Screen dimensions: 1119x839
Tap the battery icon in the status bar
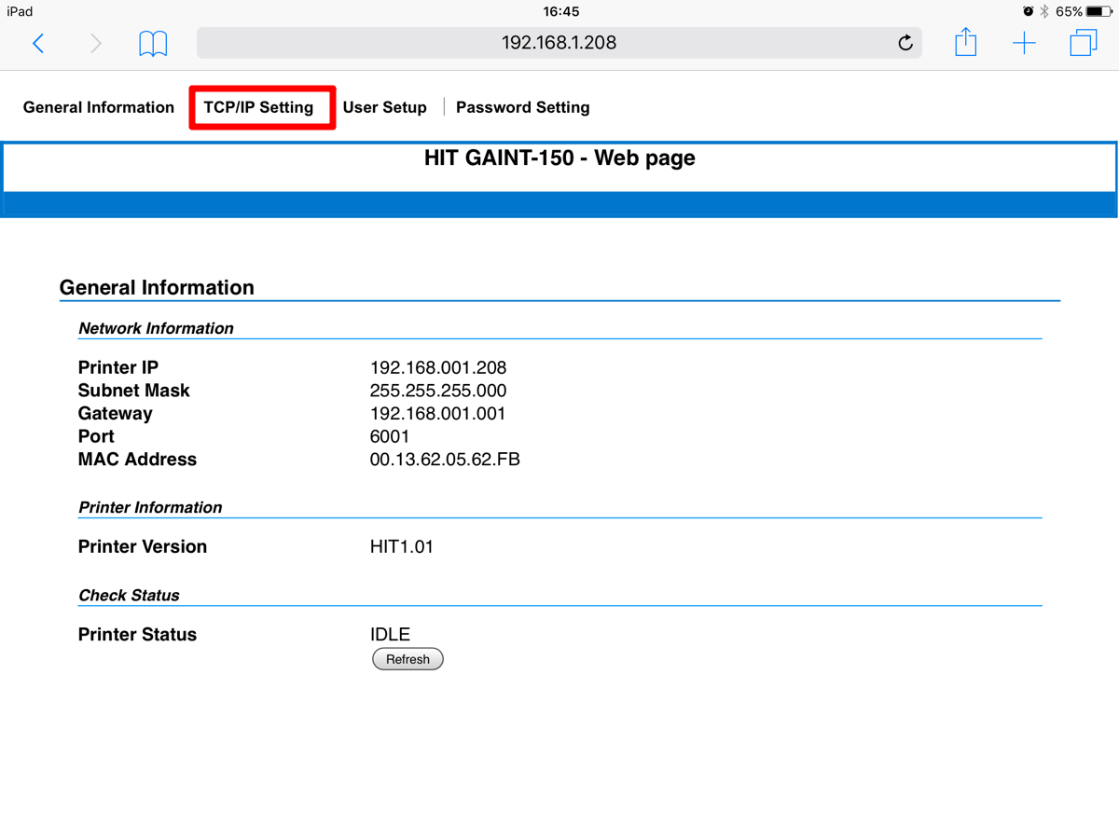click(x=1098, y=12)
